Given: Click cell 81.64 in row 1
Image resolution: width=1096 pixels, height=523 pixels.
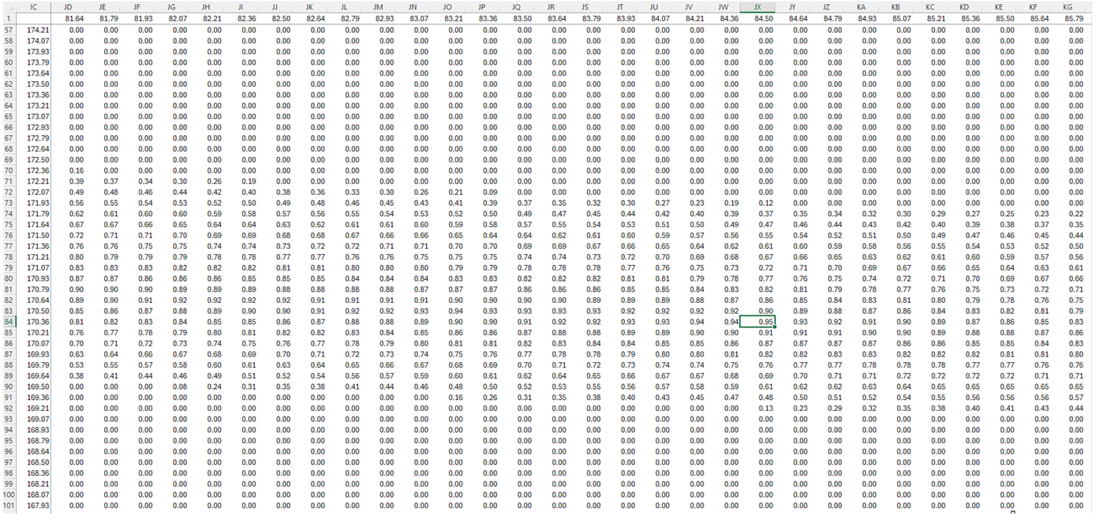Looking at the screenshot, I should (68, 18).
